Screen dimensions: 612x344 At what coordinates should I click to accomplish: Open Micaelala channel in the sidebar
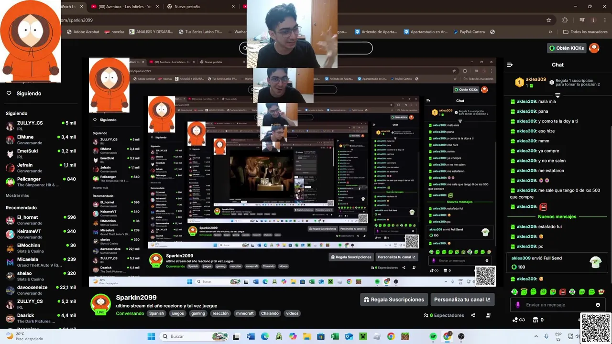point(41,262)
